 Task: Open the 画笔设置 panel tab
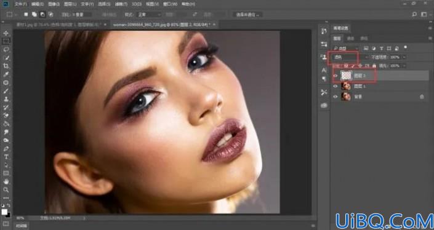pyautogui.click(x=341, y=28)
